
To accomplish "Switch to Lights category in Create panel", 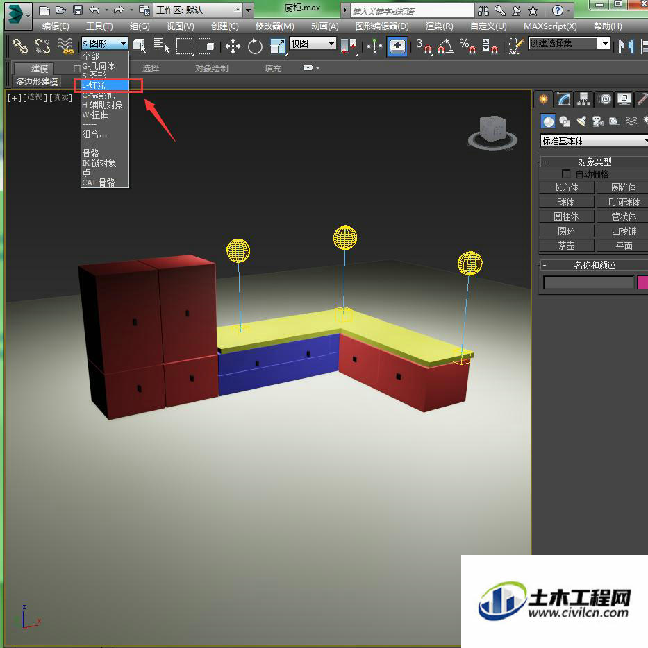I will pos(581,121).
